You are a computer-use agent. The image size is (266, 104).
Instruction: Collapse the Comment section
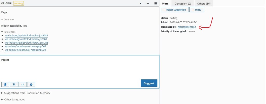tap(8, 20)
